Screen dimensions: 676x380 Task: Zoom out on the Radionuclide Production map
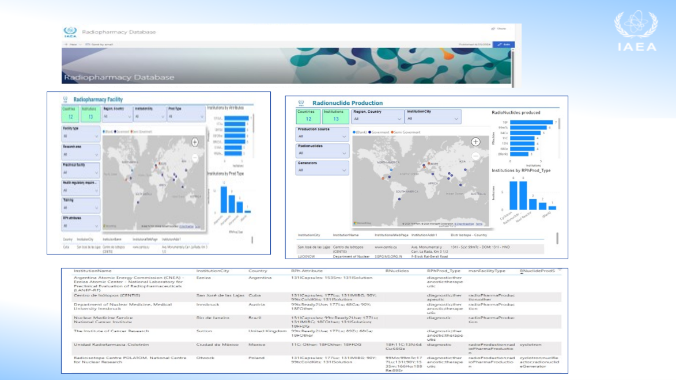[475, 156]
